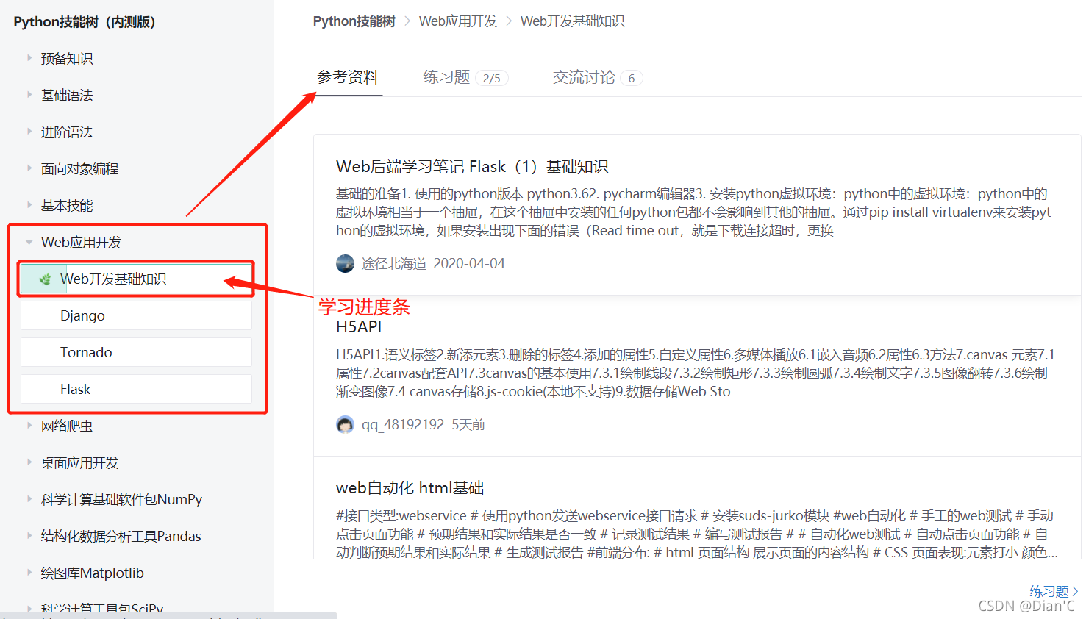This screenshot has height=619, width=1086.
Task: Click the leaf icon beside Web开发基础知识
Action: 45,279
